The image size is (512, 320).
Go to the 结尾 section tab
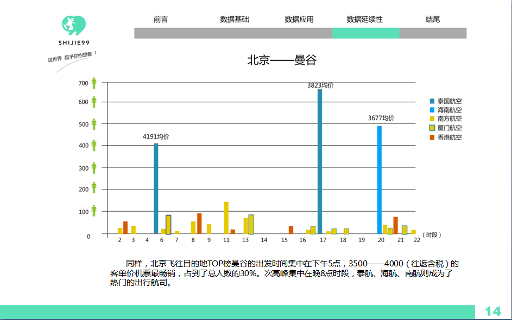pyautogui.click(x=433, y=19)
